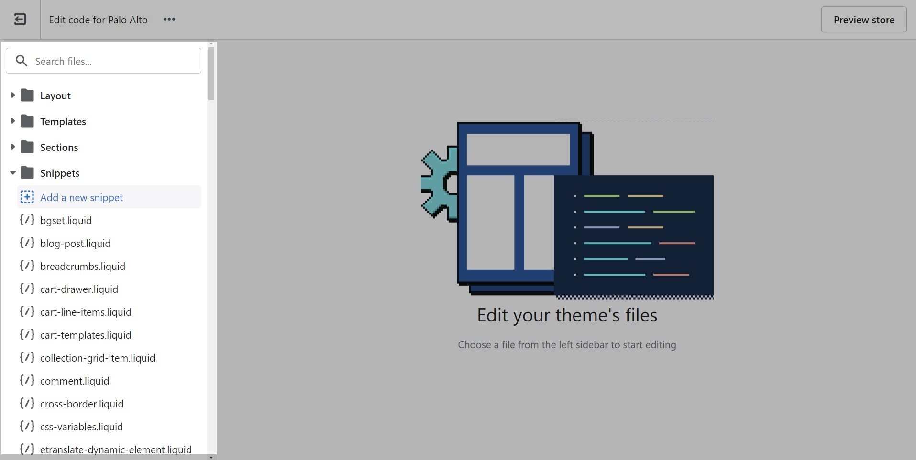The height and width of the screenshot is (460, 916).
Task: Expand the Templates folder arrow
Action: tap(13, 121)
